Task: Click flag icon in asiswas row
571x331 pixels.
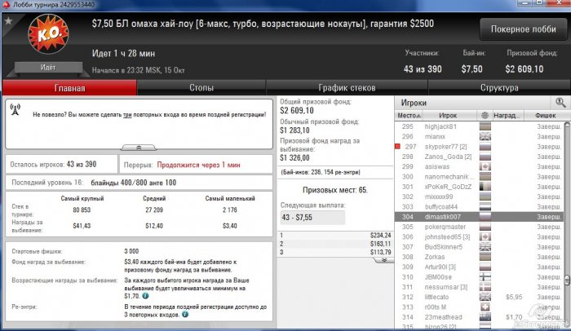Action: click(x=485, y=166)
